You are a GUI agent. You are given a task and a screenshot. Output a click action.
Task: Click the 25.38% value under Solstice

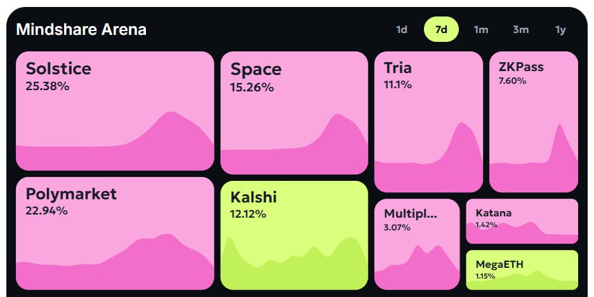47,86
